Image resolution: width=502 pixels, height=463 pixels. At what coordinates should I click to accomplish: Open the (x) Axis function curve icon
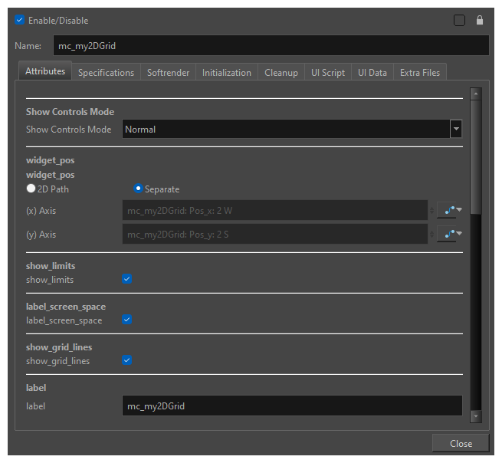pos(449,210)
